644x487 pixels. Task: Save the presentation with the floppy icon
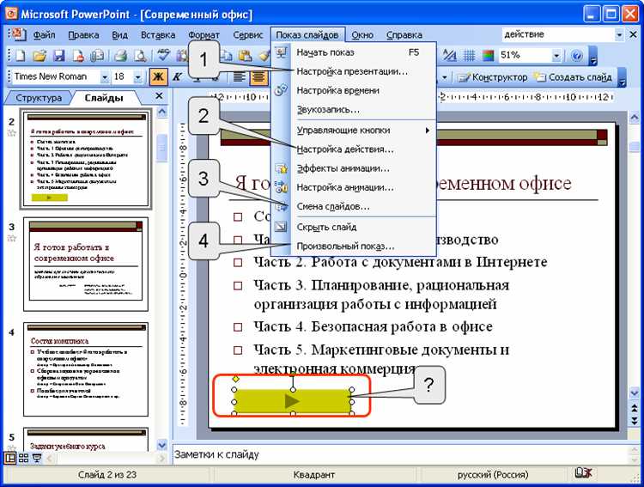click(x=58, y=56)
